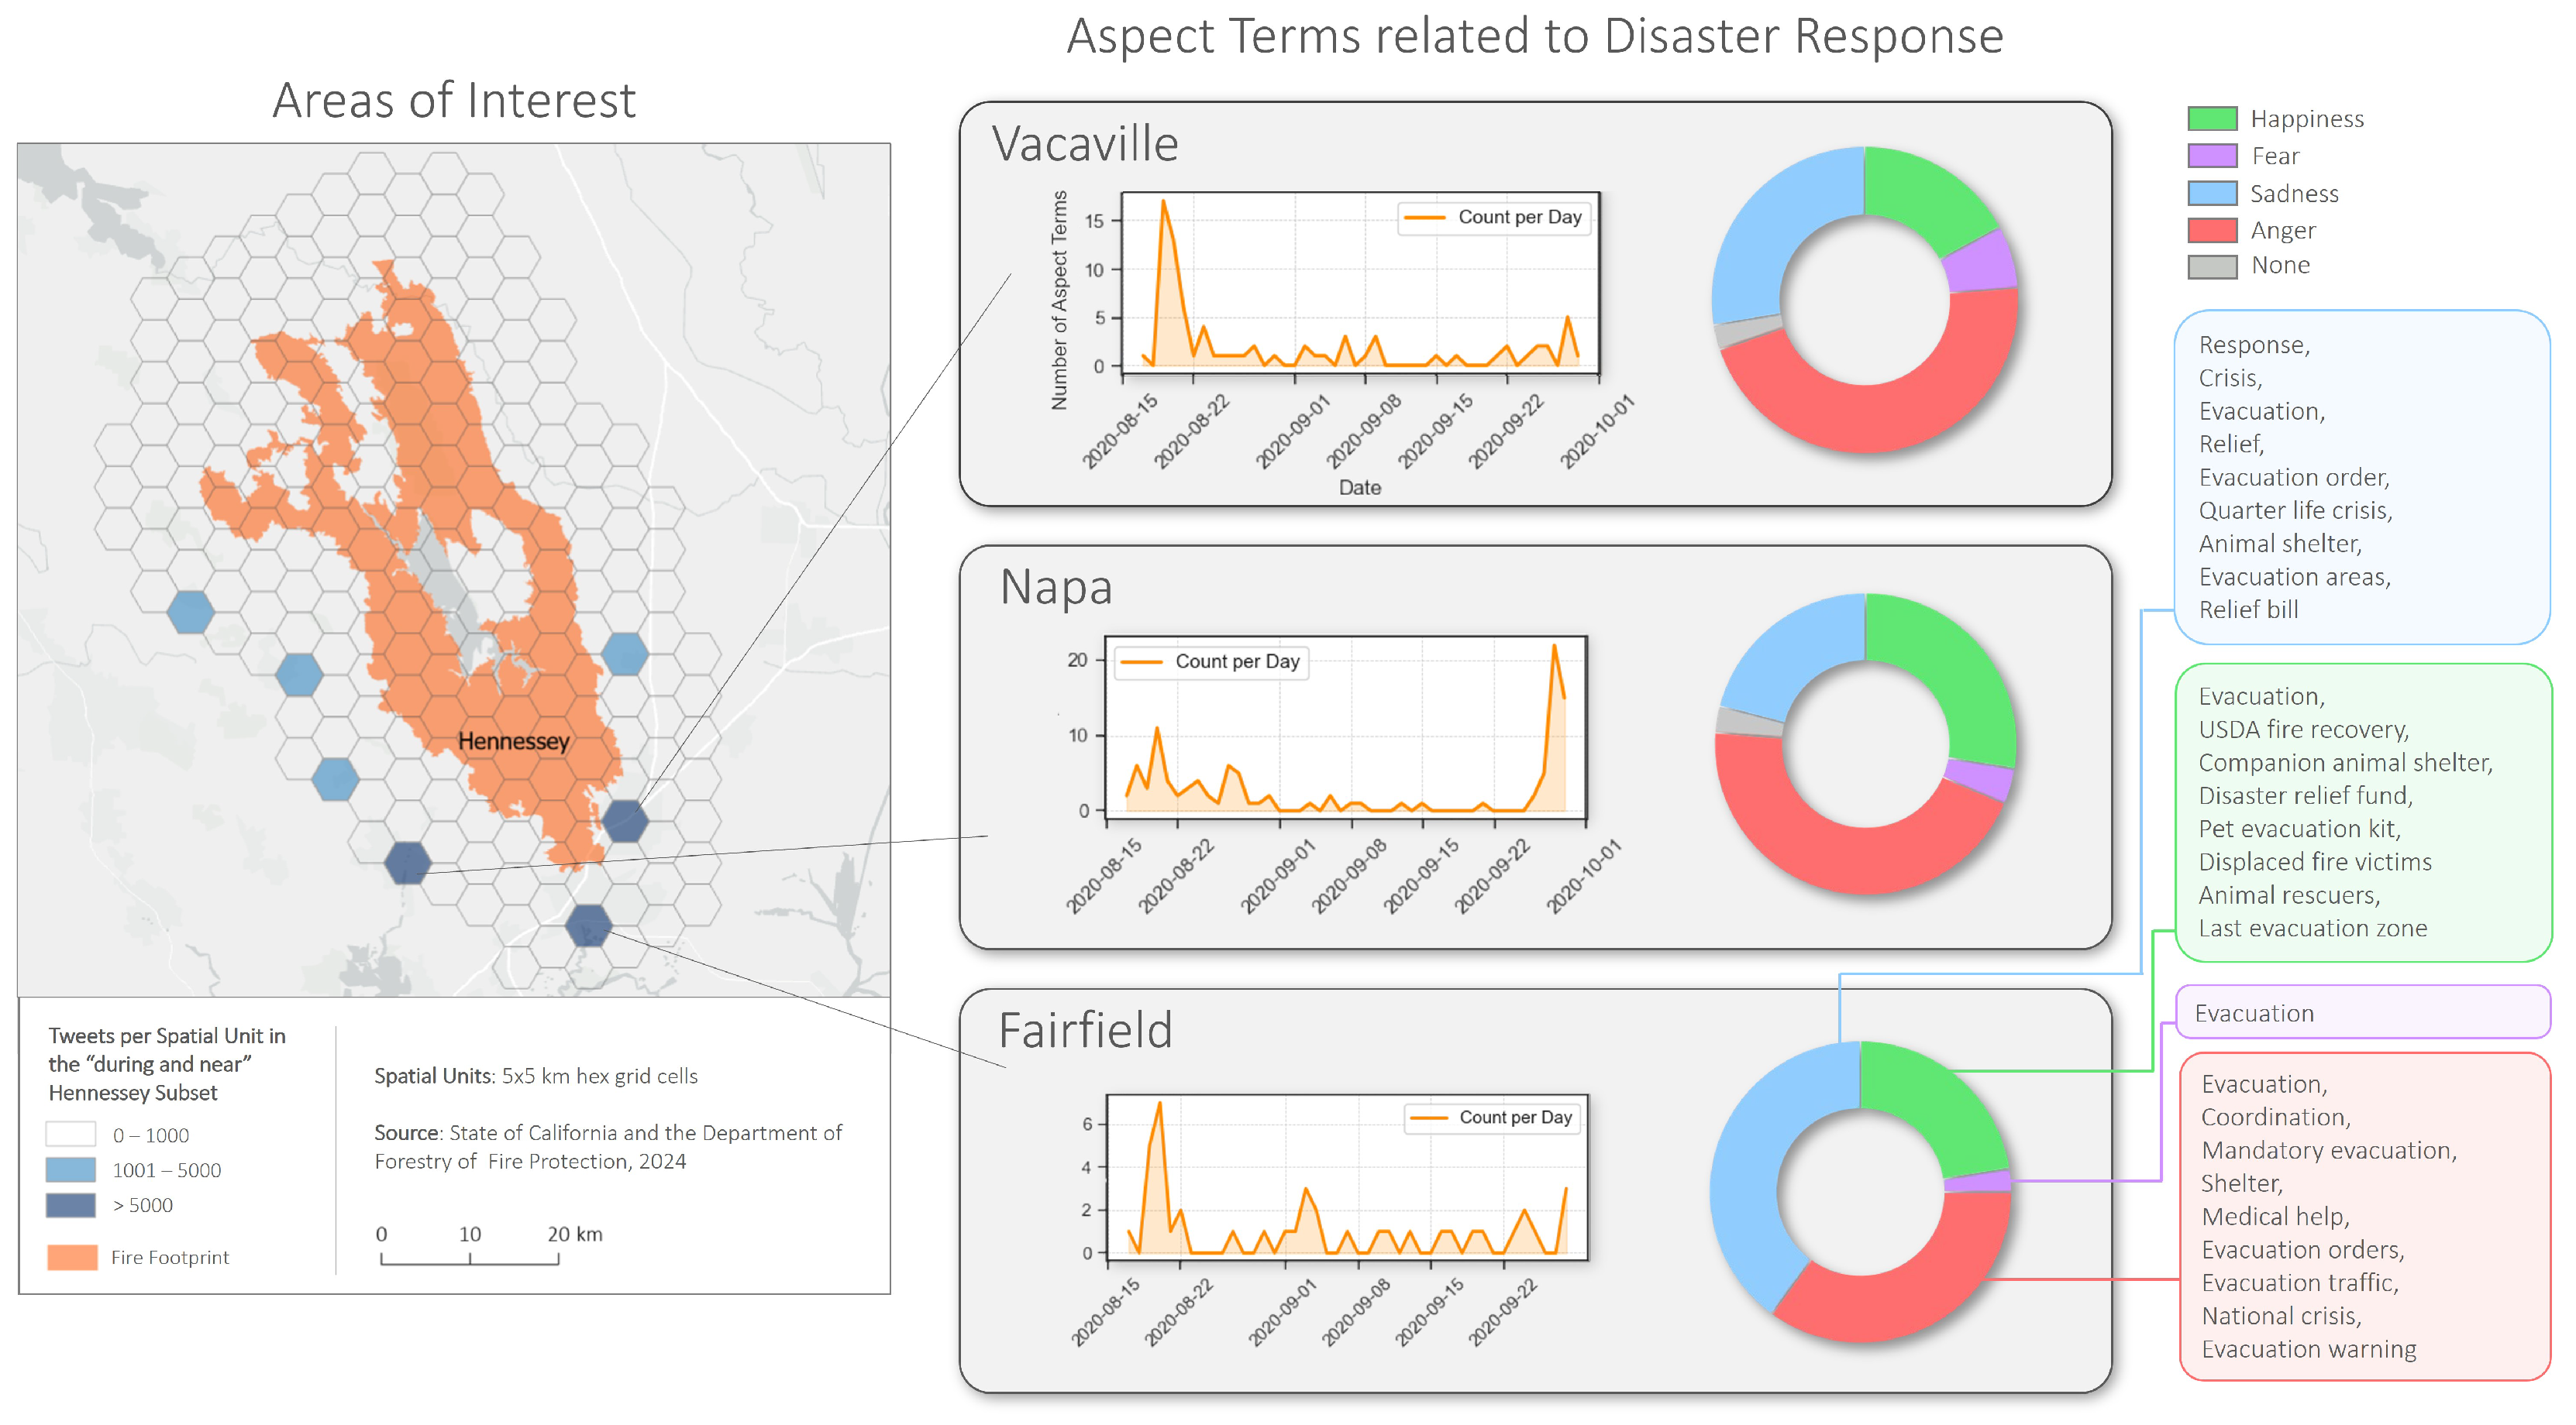Click the USDA fire recovery term in the green box
The image size is (2576, 1425).
2303,730
